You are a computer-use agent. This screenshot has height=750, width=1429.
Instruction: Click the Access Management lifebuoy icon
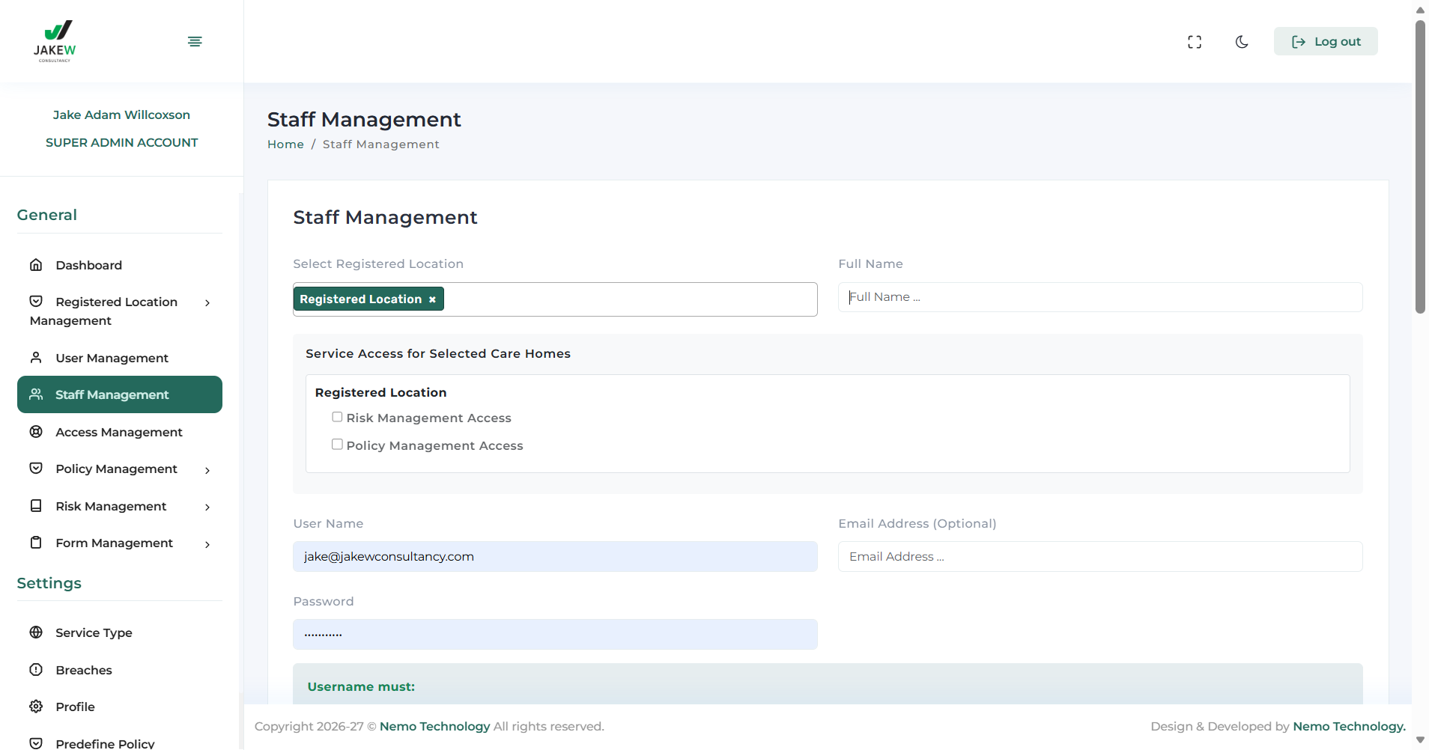click(36, 432)
